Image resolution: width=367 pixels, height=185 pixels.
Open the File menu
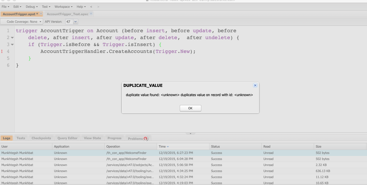coord(5,7)
